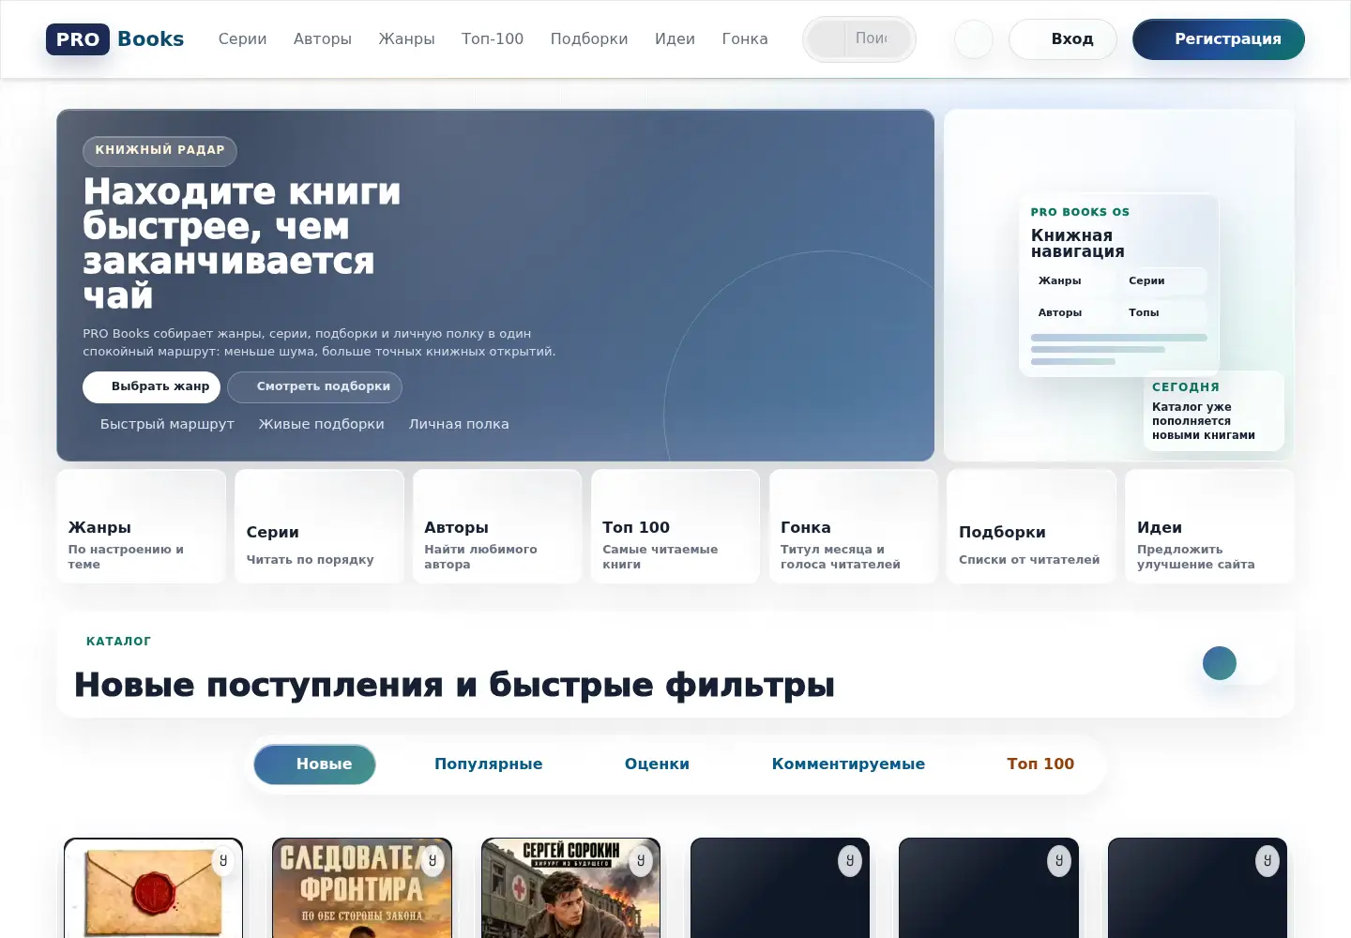The image size is (1351, 938).
Task: Open Идеи card 'Предложить улучшение сайта'
Action: 1209,526
